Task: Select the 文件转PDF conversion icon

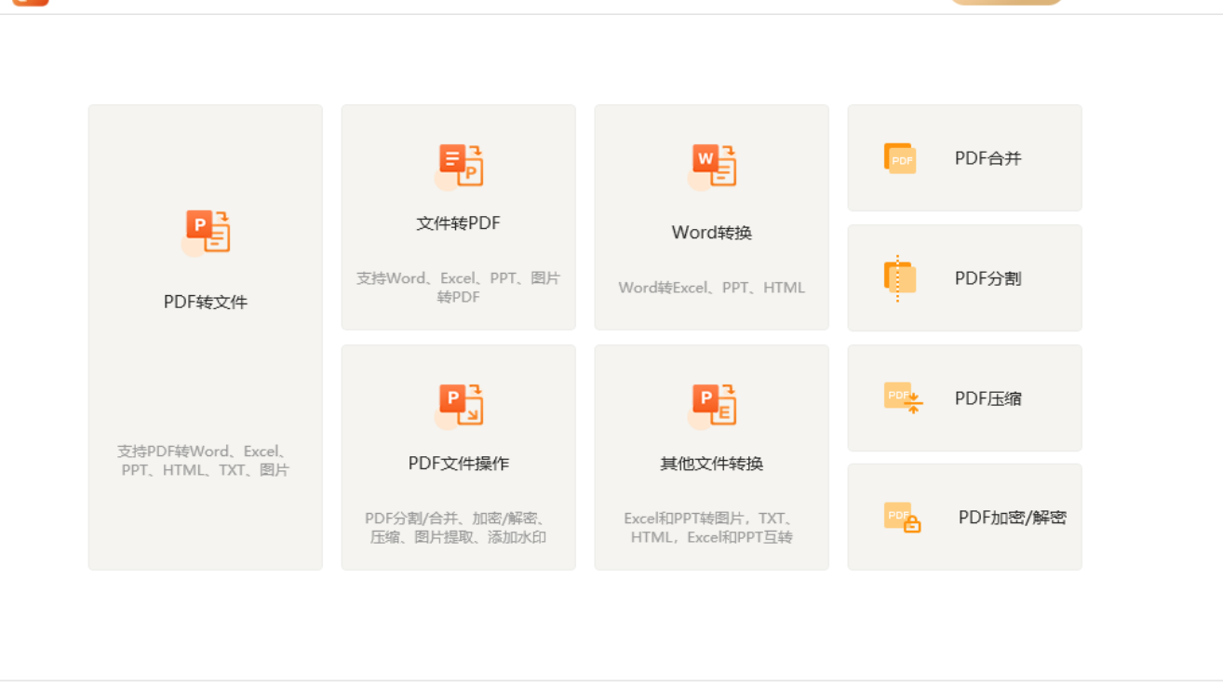Action: 458,164
